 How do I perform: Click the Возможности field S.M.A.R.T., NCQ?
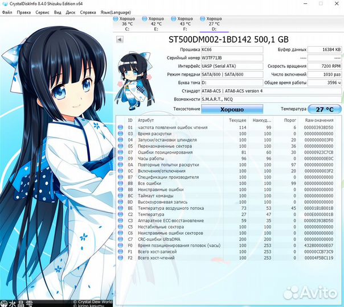(271, 99)
